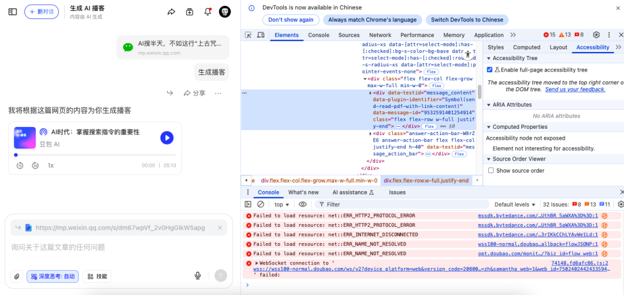The height and width of the screenshot is (295, 624).
Task: Open the 技能 skills menu
Action: click(97, 277)
